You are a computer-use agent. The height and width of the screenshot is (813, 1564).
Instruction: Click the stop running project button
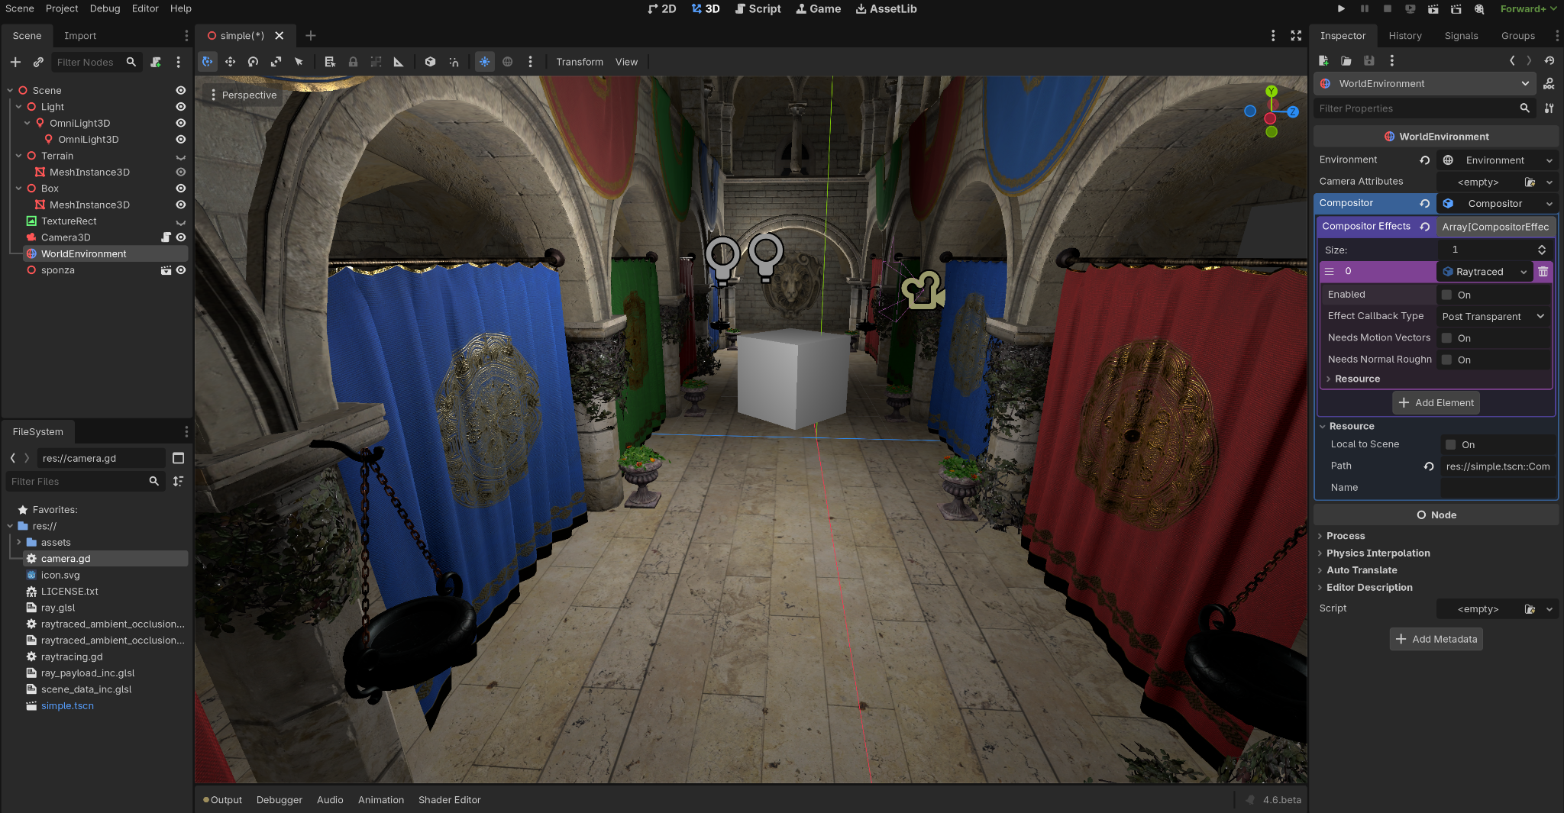coord(1388,9)
